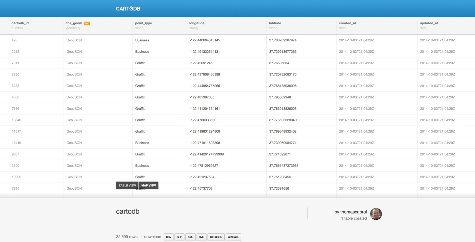This screenshot has width=475, height=242.
Task: Select the updated_at column header
Action: point(429,23)
